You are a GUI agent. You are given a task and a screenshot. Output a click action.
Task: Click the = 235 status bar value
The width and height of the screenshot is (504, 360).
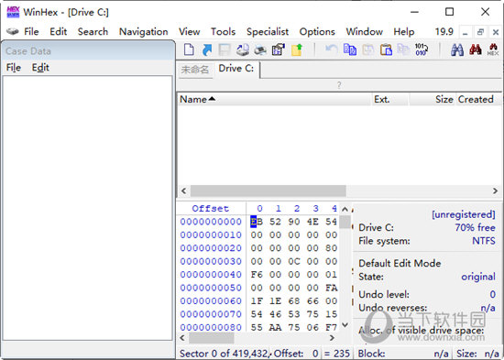(x=337, y=354)
